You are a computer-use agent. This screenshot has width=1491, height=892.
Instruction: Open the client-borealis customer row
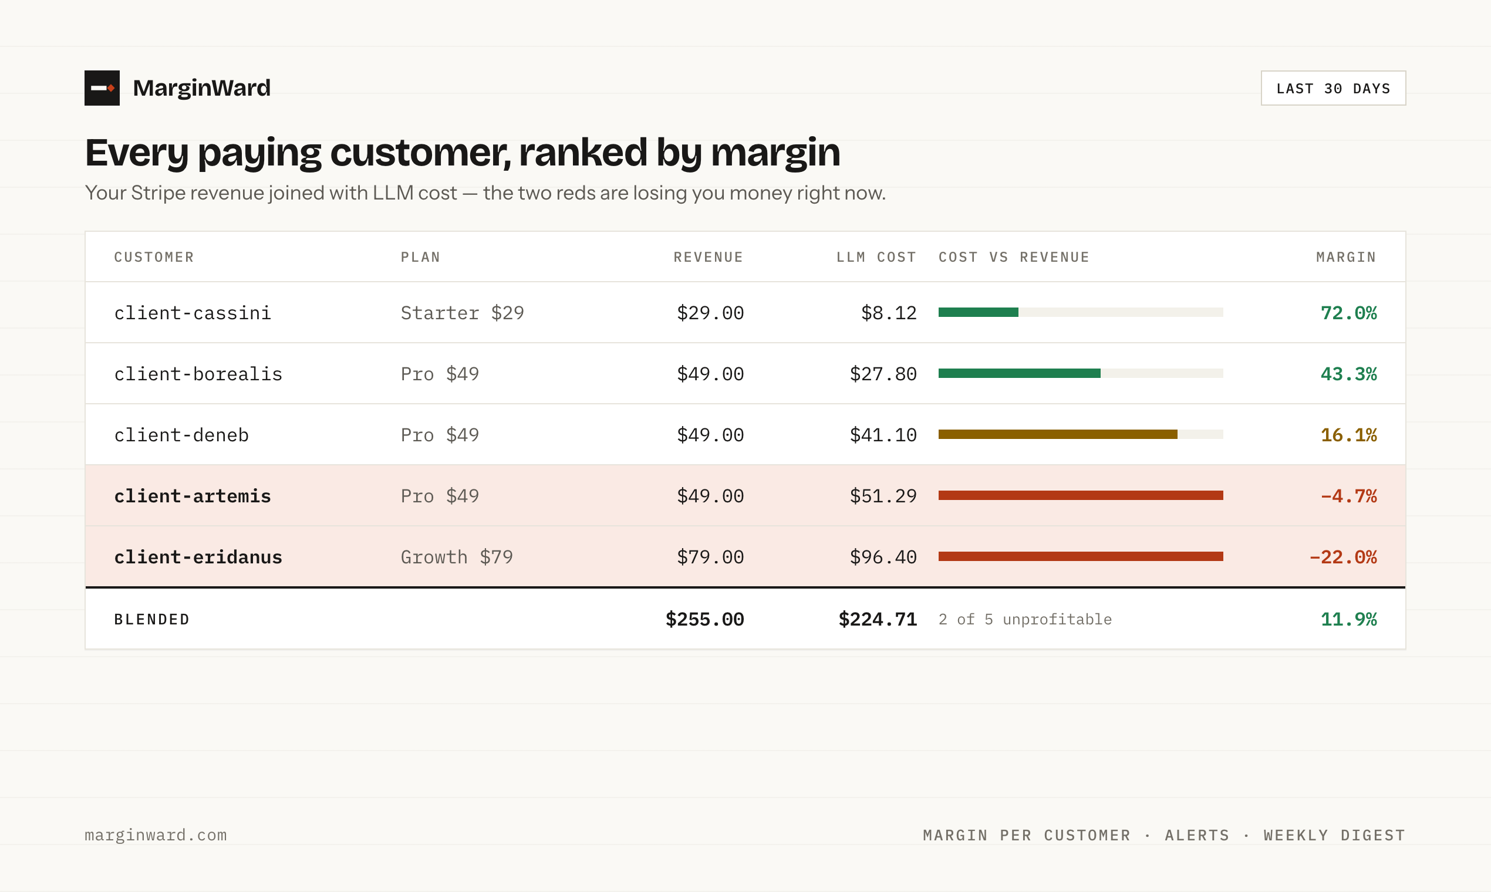(x=745, y=373)
